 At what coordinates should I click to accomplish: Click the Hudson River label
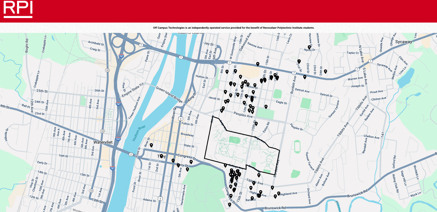point(139,133)
